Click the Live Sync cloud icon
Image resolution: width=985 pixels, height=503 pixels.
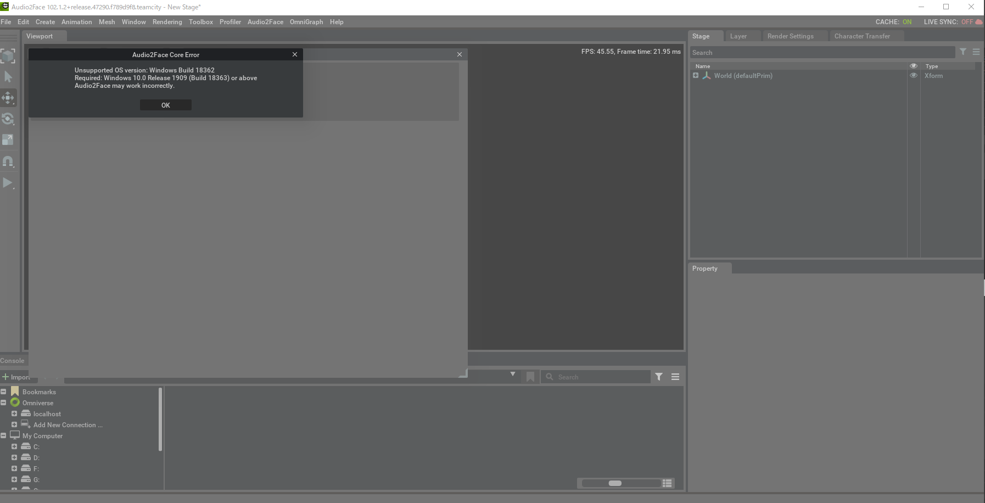(979, 22)
